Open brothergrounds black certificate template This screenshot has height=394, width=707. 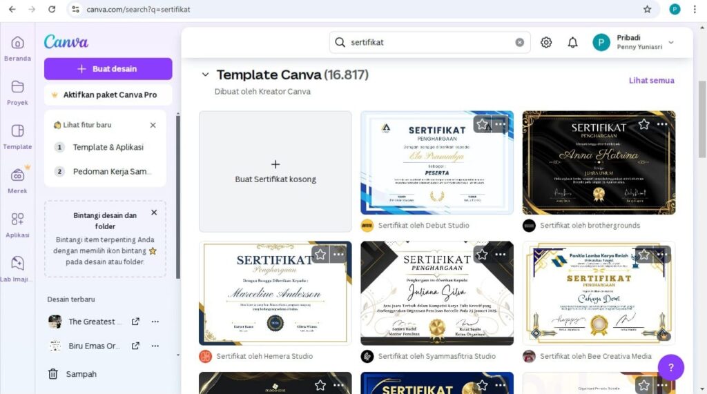pos(599,163)
